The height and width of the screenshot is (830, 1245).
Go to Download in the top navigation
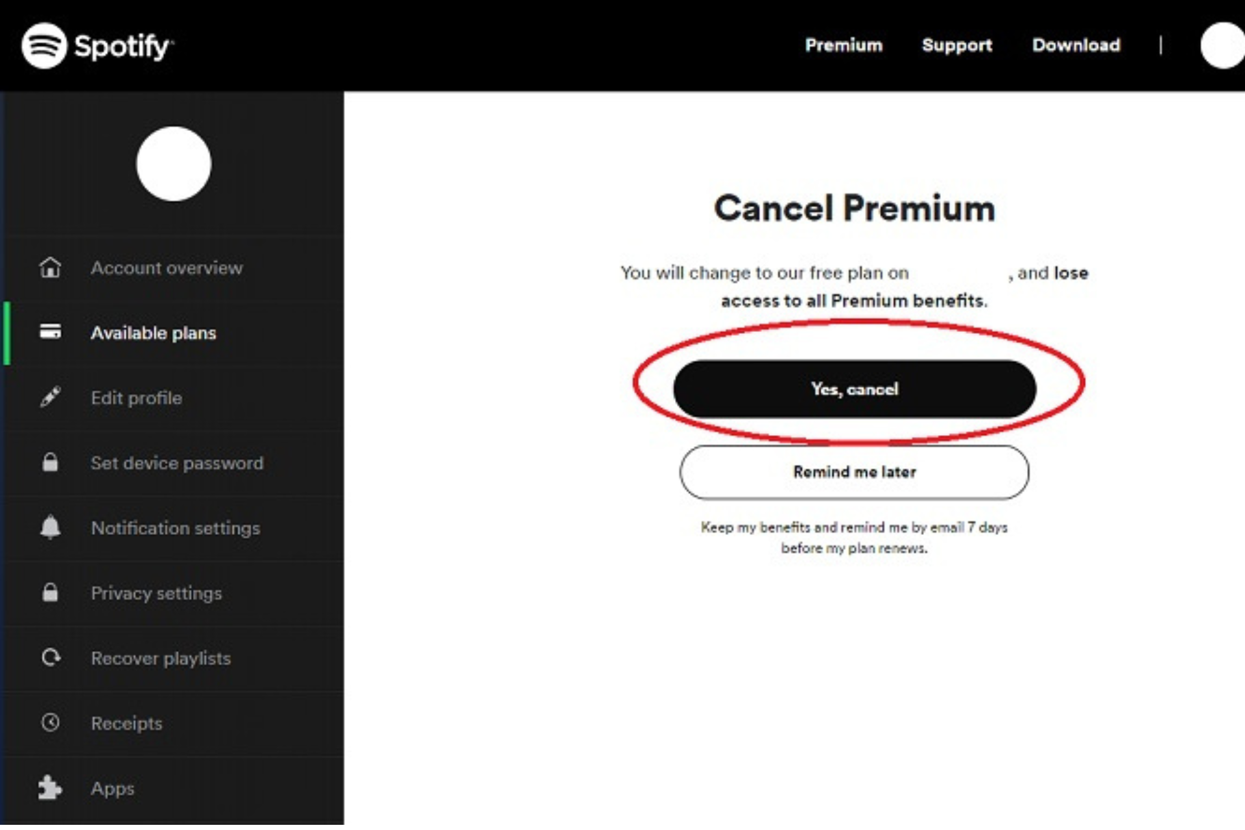pos(1076,45)
